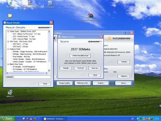Collapse the Feature Tests tree node
Viewport: 161px width, 121px height.
pos(8,49)
